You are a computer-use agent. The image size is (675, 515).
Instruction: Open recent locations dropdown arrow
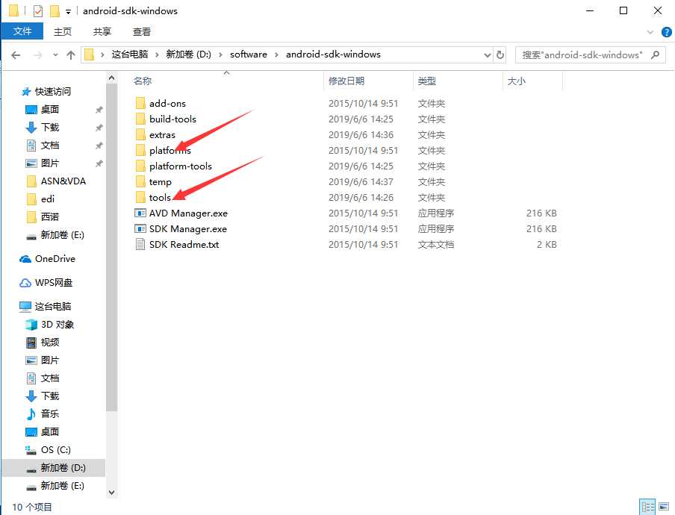[x=55, y=55]
